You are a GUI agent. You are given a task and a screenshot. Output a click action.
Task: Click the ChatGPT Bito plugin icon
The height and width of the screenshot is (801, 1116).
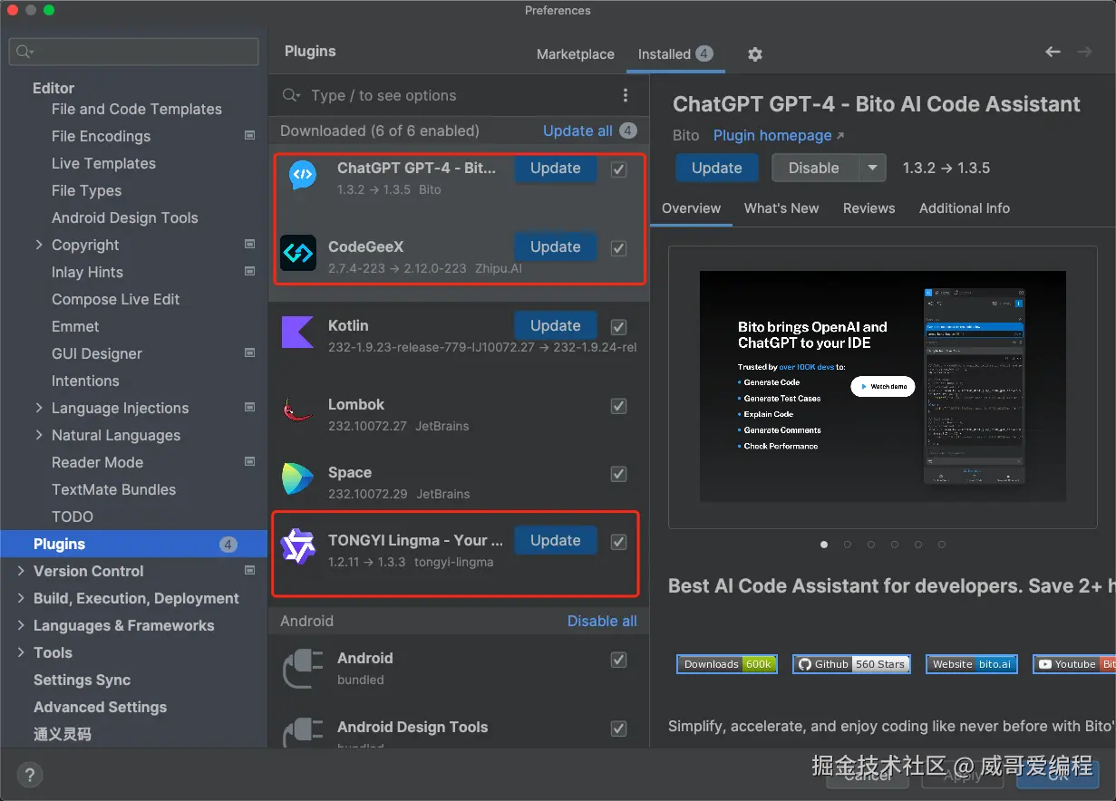302,175
